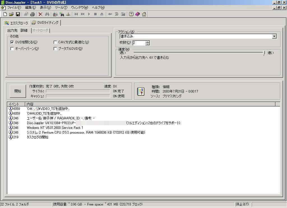Open the アクション 書き込み dropdown
The width and height of the screenshot is (287, 208).
pyautogui.click(x=274, y=36)
